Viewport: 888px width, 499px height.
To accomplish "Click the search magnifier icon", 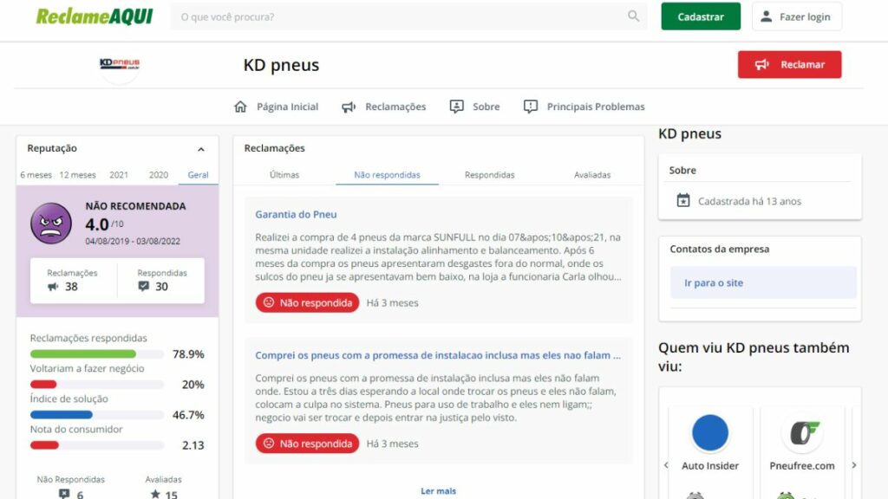I will pyautogui.click(x=634, y=16).
